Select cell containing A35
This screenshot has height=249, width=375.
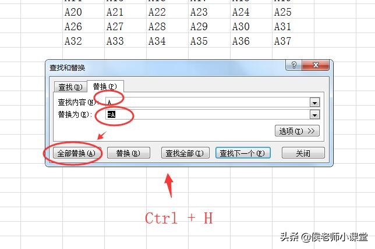[x=209, y=41]
